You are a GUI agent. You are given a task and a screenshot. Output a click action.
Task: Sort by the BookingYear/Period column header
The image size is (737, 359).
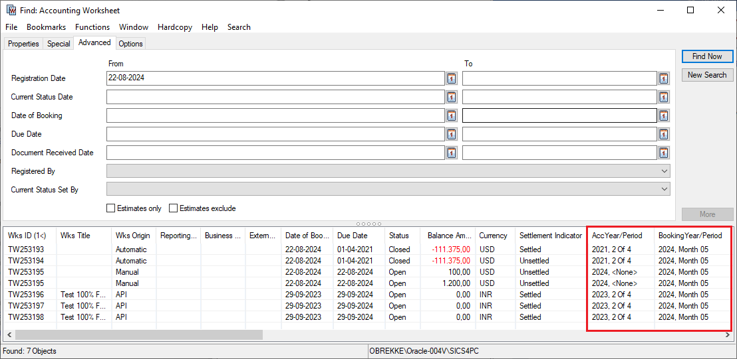(x=692, y=236)
